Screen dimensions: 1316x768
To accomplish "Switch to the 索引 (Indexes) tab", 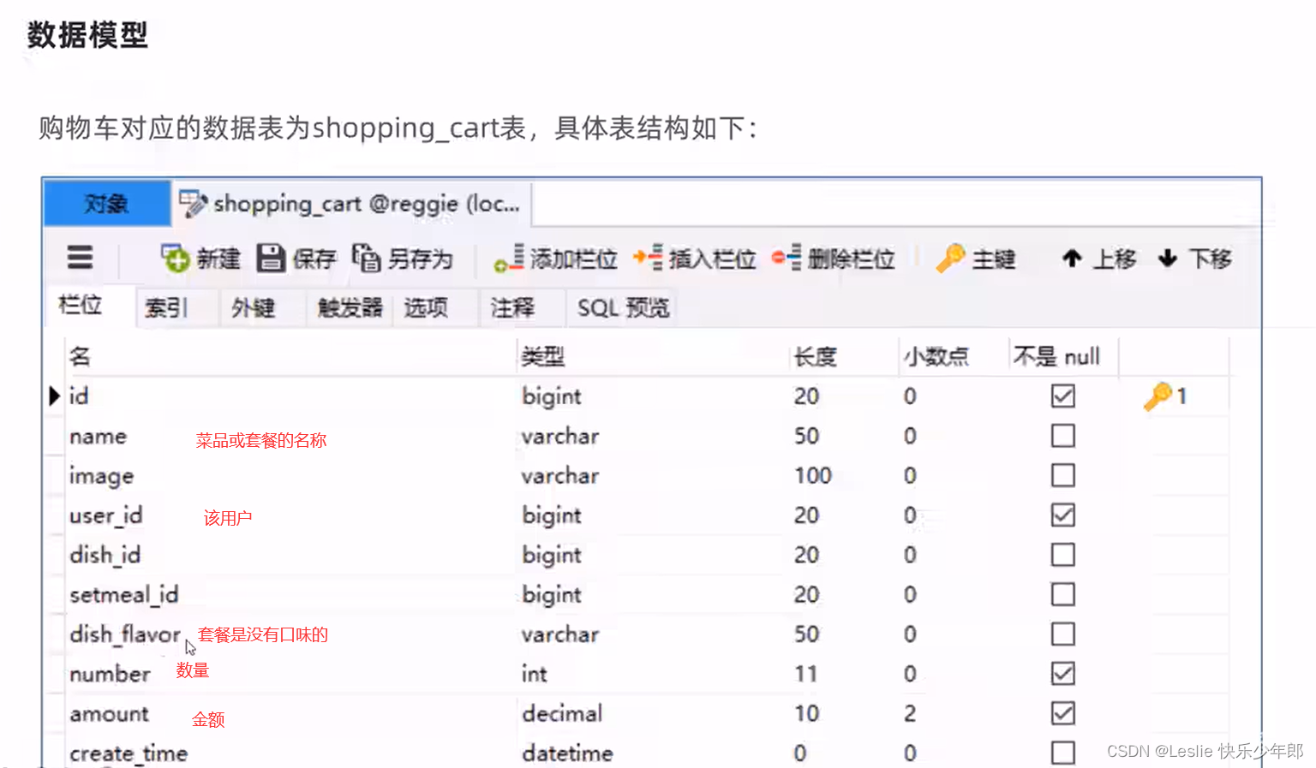I will [167, 307].
